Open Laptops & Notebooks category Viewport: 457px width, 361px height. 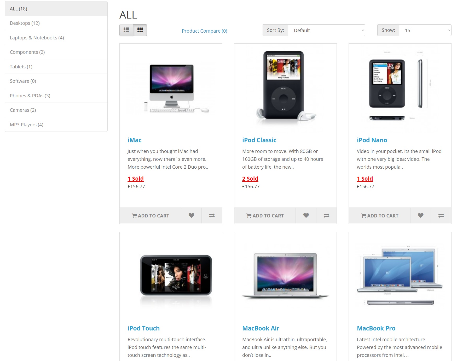point(56,38)
